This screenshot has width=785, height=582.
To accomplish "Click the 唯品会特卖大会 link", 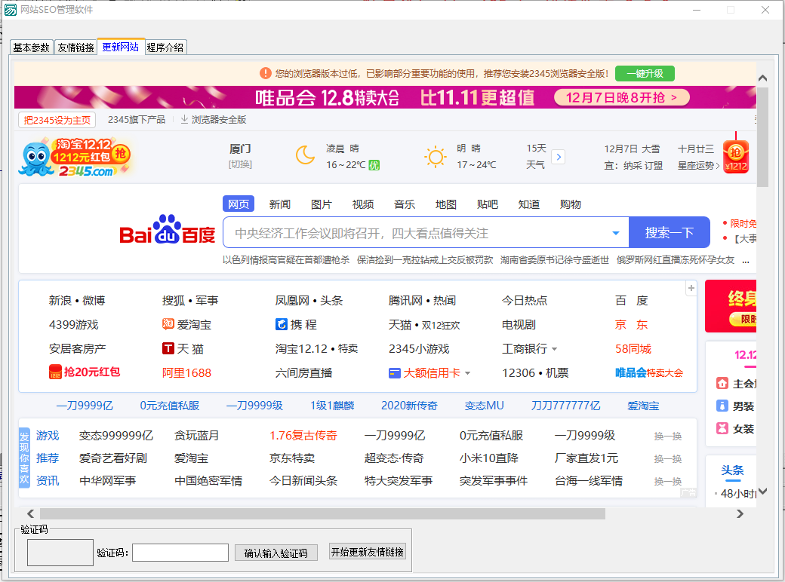I will tap(649, 372).
